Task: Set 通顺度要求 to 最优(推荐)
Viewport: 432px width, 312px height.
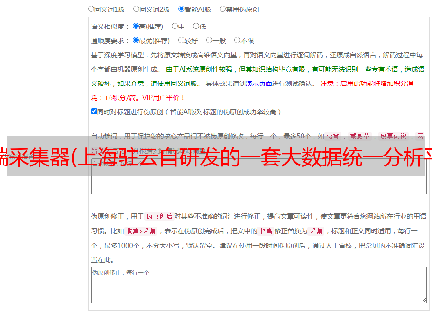Action: coord(136,40)
